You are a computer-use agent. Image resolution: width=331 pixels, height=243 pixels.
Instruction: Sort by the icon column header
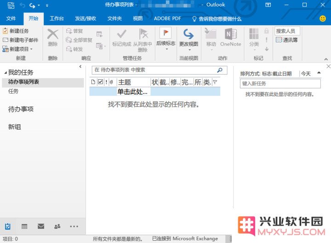coord(93,82)
